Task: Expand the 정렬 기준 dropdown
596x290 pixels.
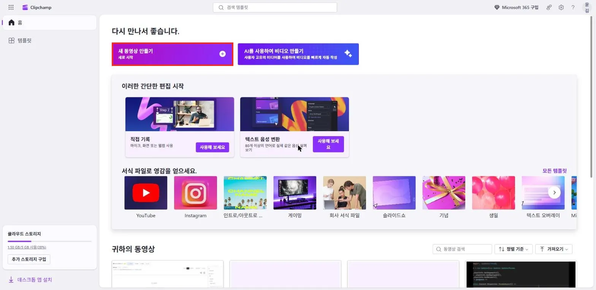Action: click(514, 249)
